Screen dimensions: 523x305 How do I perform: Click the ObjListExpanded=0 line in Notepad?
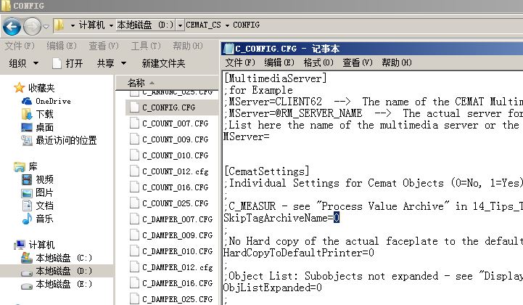click(273, 288)
